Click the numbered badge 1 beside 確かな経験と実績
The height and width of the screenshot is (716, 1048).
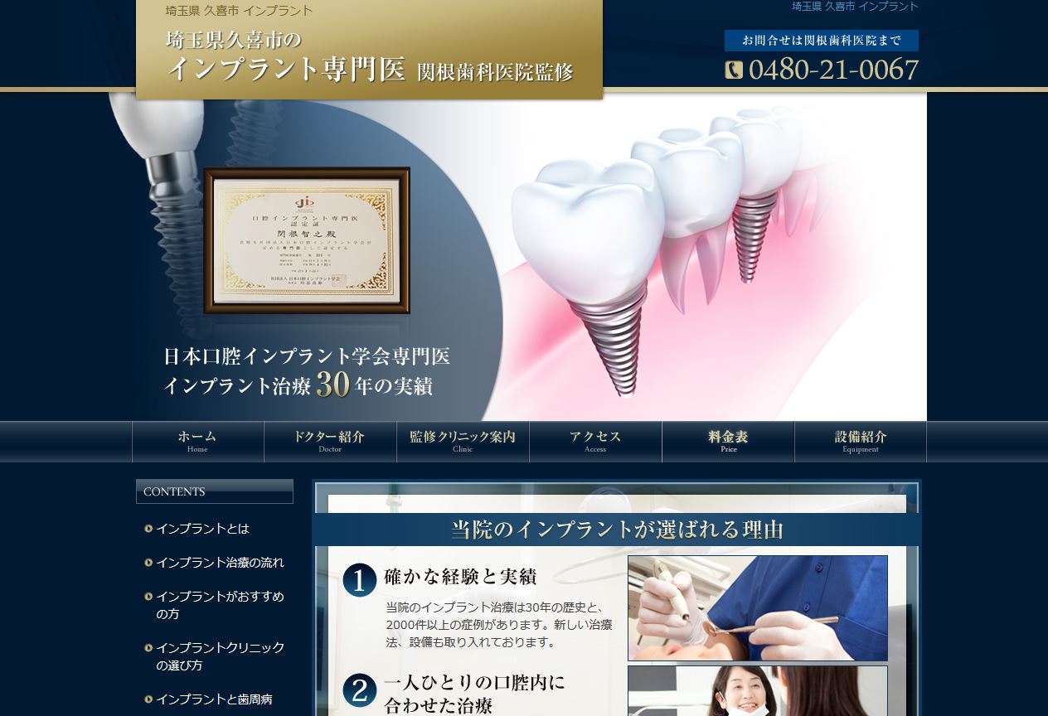(358, 580)
